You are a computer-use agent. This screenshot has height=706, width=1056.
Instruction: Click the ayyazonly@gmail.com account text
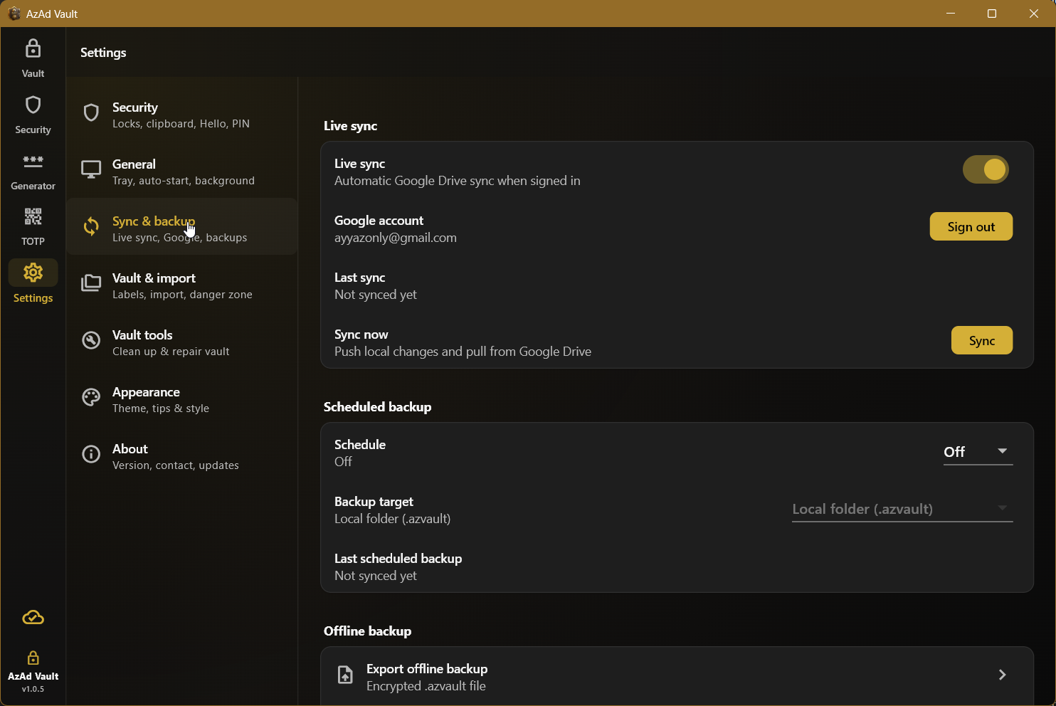coord(396,238)
